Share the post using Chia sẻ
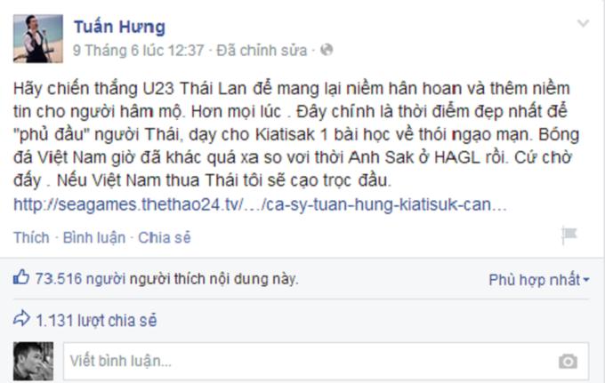The image size is (605, 383). [x=165, y=238]
